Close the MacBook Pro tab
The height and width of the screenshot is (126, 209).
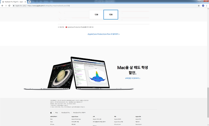tap(25, 2)
